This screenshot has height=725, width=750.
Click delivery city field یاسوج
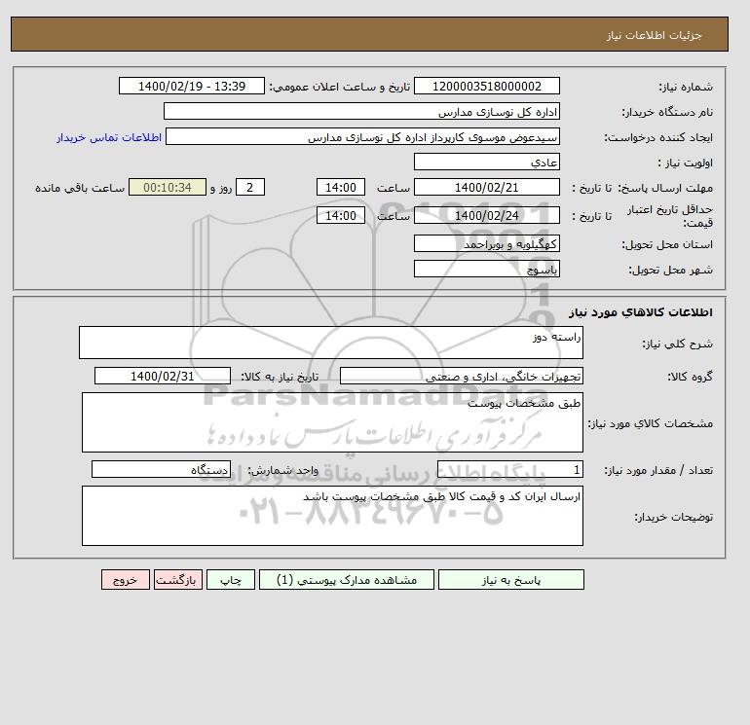point(486,269)
